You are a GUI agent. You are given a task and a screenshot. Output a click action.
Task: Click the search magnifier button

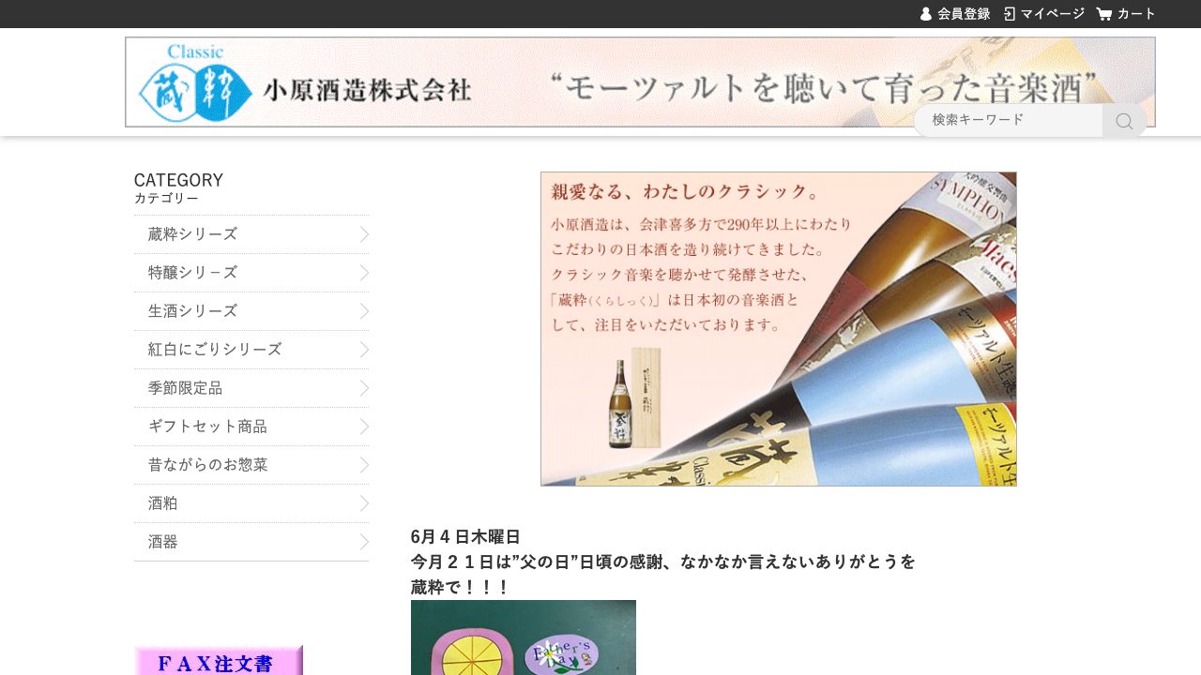click(1124, 121)
